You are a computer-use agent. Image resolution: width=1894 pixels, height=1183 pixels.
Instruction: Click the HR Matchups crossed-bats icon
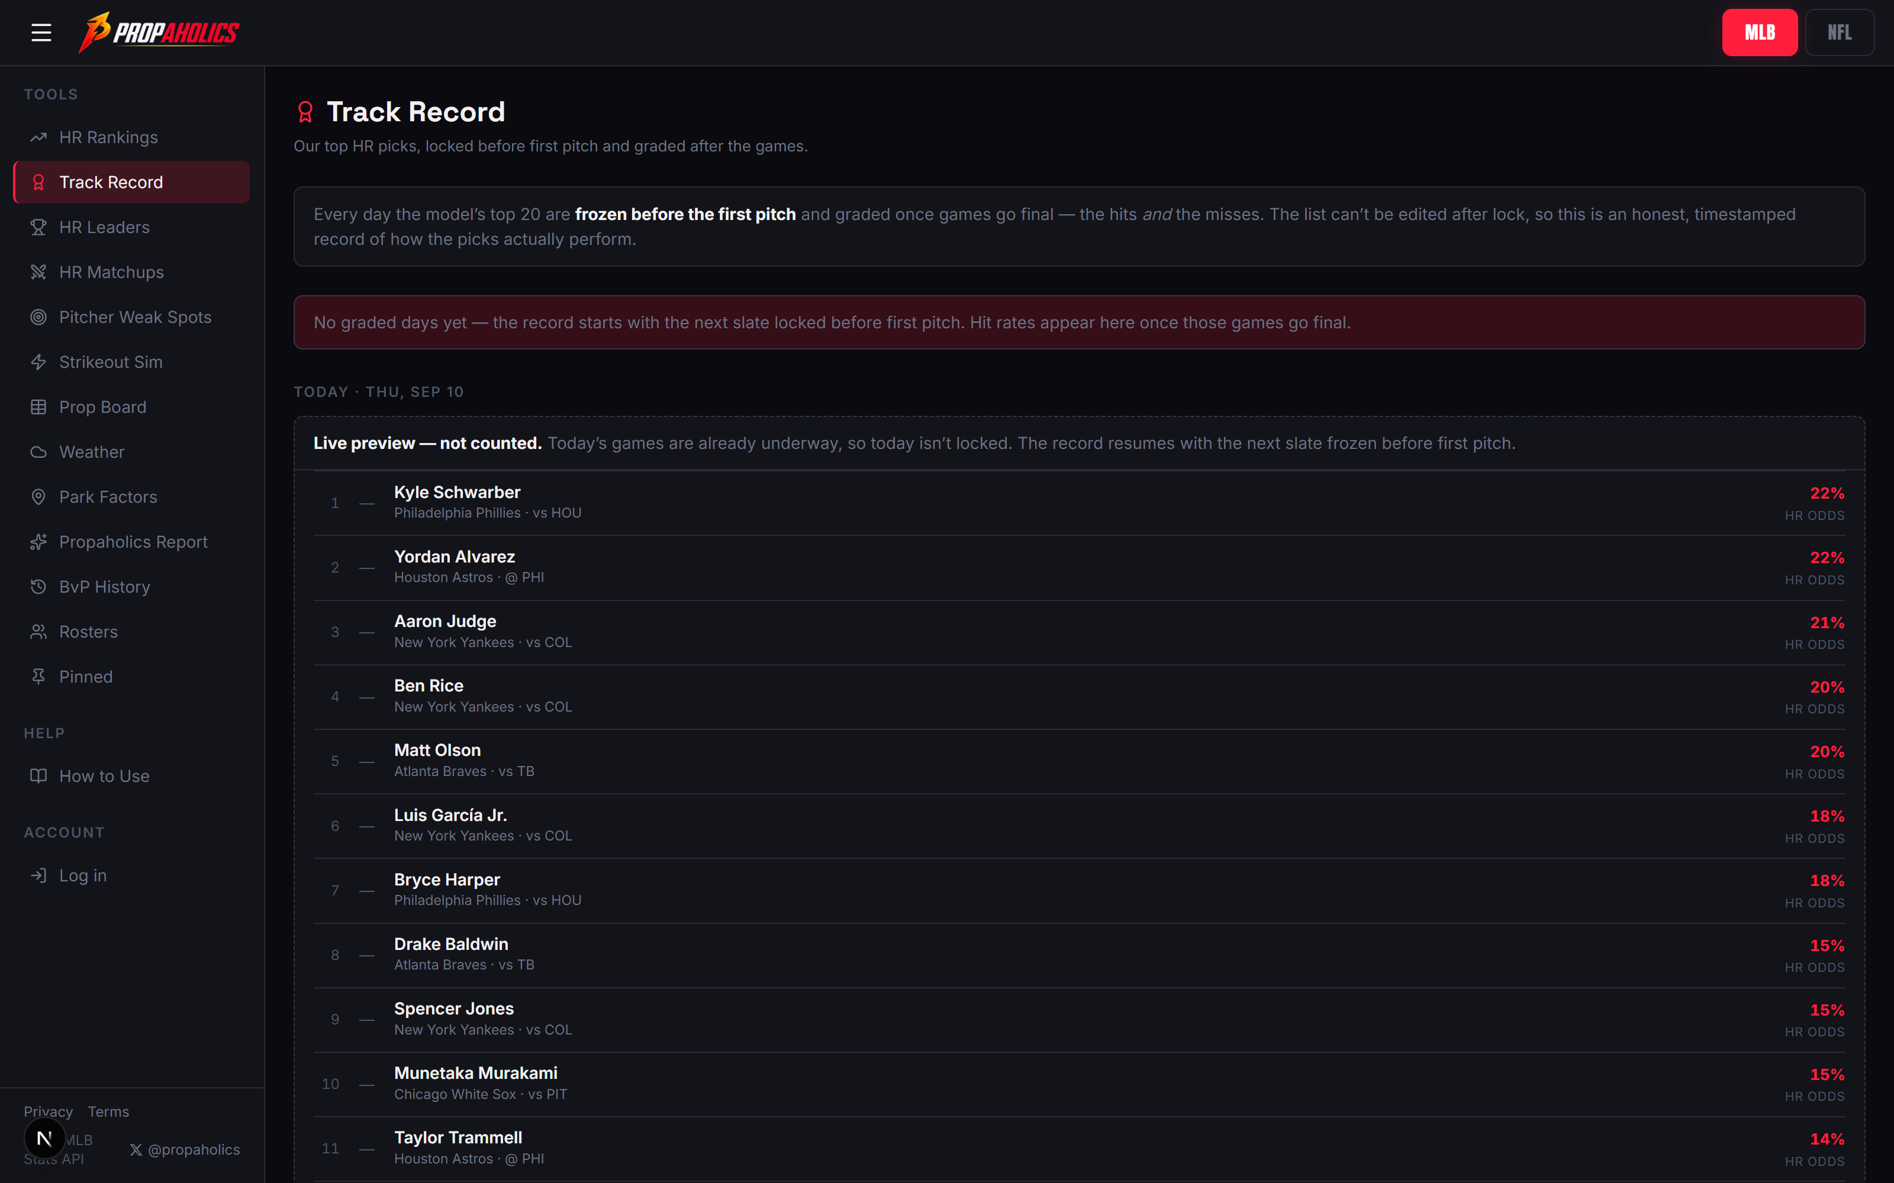tap(38, 272)
